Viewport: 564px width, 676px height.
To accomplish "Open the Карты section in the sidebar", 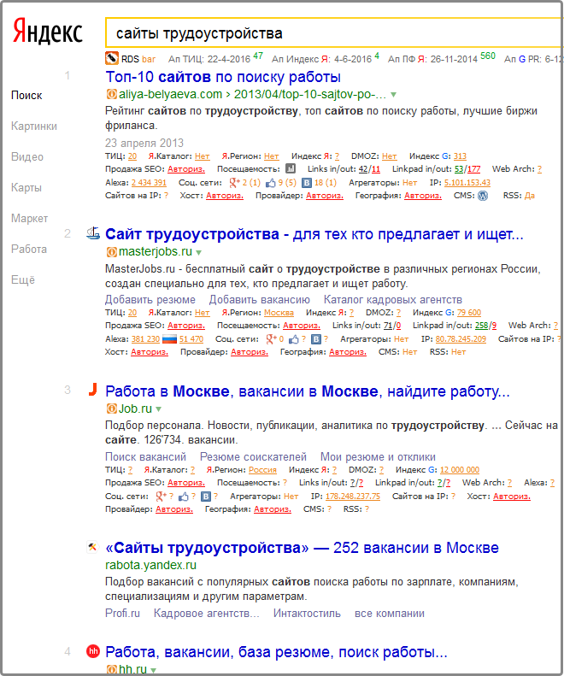I will coord(26,187).
